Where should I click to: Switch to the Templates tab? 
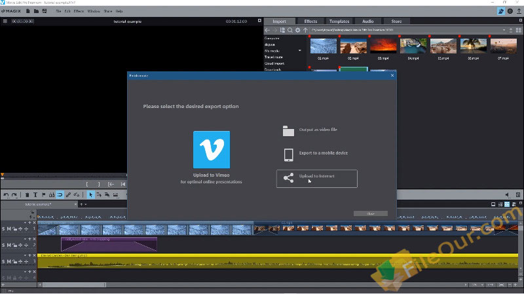(339, 22)
